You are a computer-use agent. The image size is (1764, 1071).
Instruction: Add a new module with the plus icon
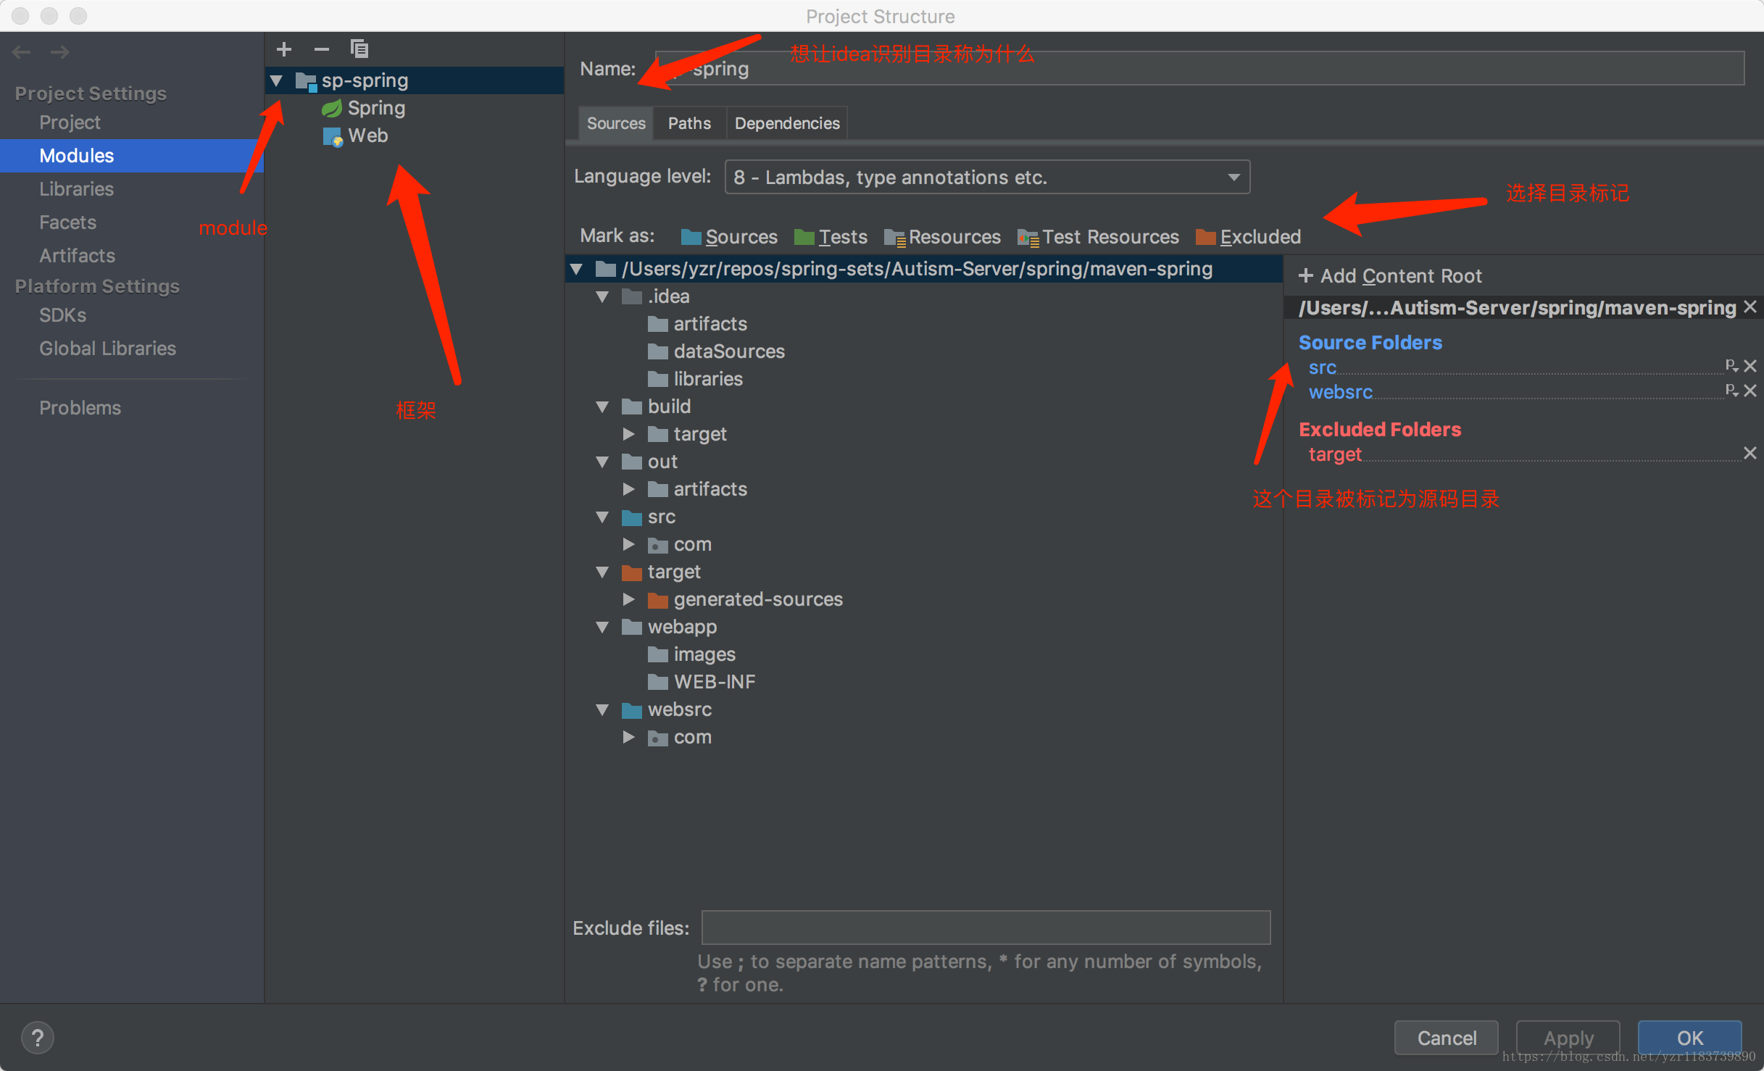point(284,49)
